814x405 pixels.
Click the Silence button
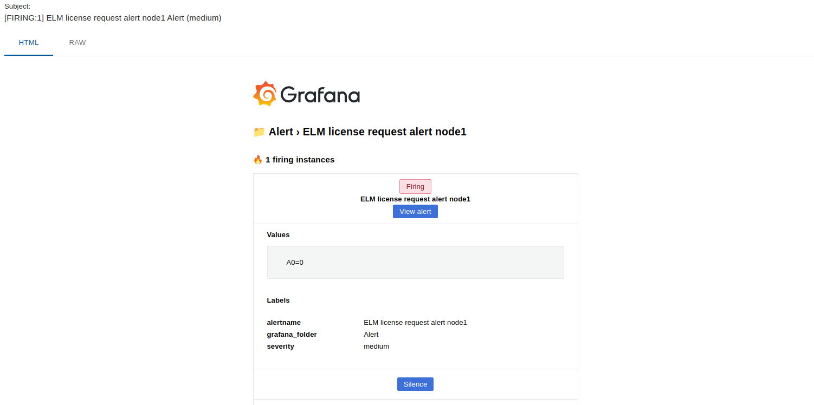(415, 384)
